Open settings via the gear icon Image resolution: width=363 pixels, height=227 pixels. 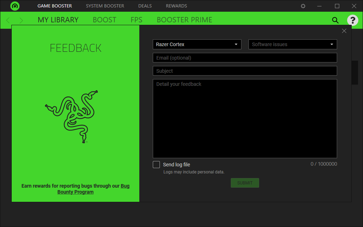tap(303, 6)
